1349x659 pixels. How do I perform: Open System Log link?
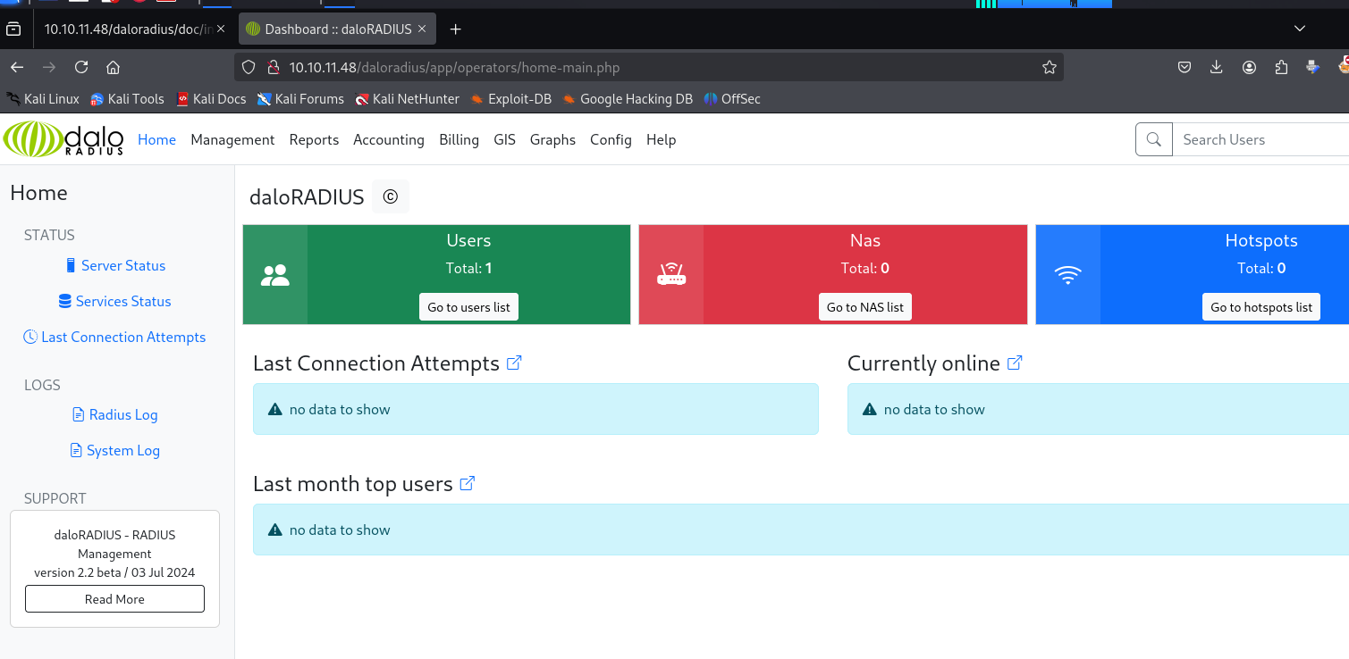114,450
